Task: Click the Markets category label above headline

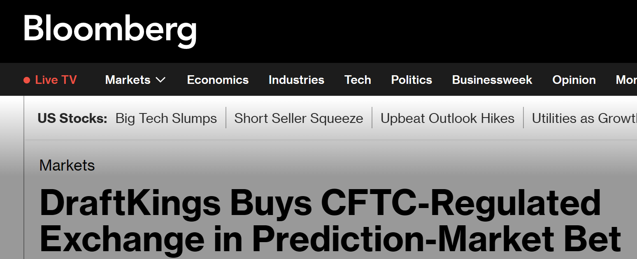Action: click(x=67, y=165)
